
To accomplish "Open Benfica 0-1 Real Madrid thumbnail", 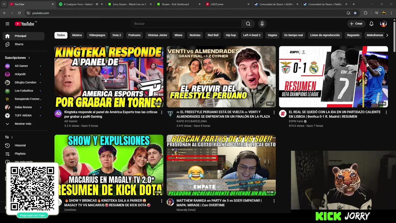I will coord(334,77).
